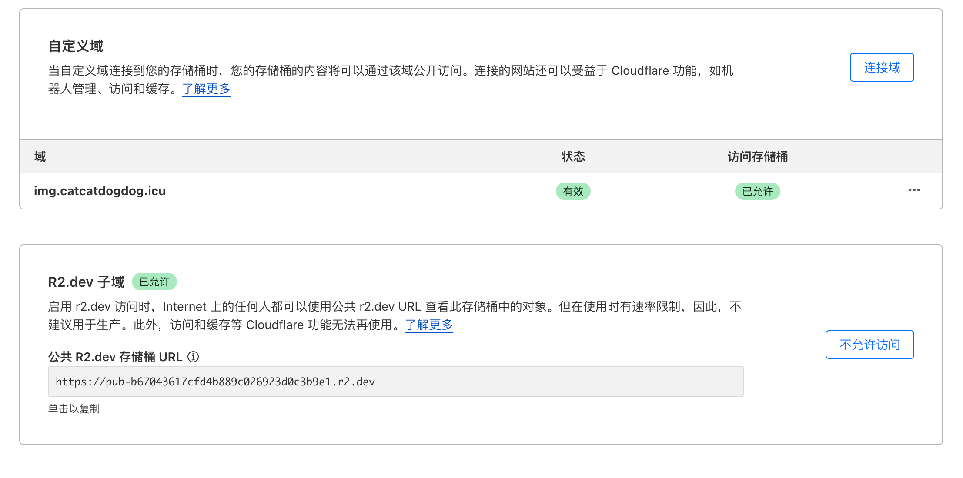Click the 访问存储桶 column header
The width and height of the screenshot is (963, 478).
pyautogui.click(x=757, y=156)
